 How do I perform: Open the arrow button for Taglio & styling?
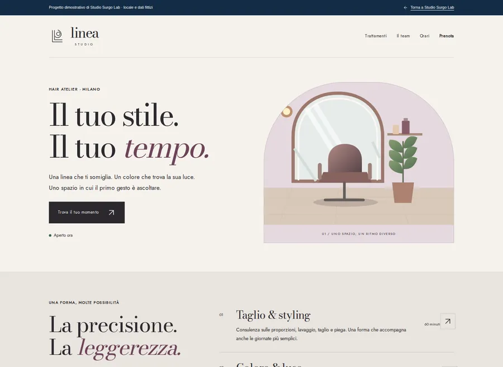(448, 321)
